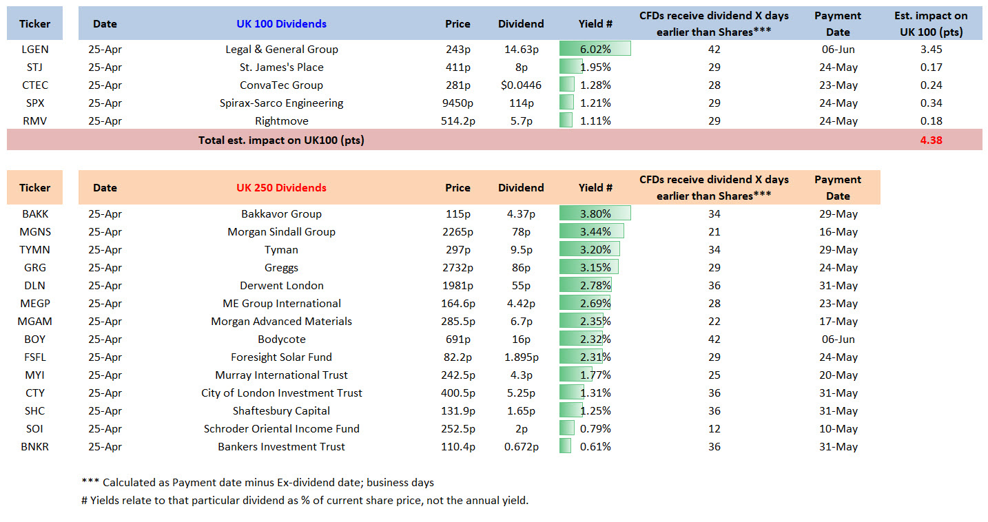Select the $0.0446 dividend cell
The width and height of the screenshot is (988, 522).
(x=521, y=85)
